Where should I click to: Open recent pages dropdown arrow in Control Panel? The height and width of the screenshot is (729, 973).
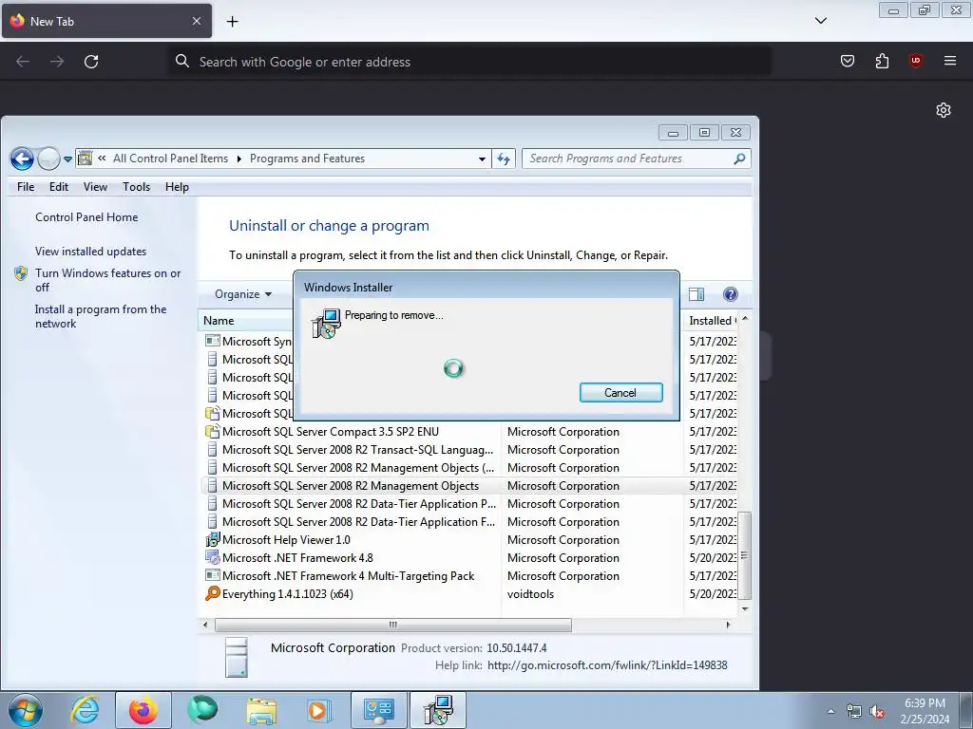67,159
